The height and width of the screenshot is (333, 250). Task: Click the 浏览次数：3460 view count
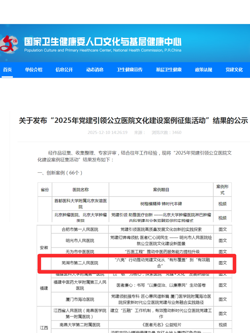(x=167, y=132)
